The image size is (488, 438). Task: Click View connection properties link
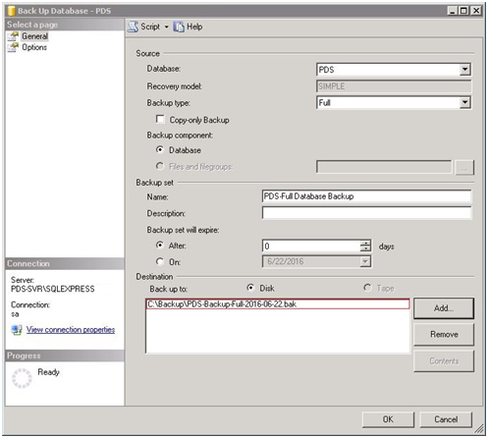pyautogui.click(x=71, y=329)
